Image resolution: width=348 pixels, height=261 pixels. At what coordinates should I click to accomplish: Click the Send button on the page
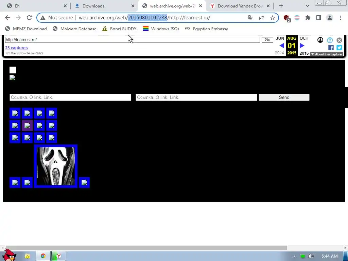[284, 97]
